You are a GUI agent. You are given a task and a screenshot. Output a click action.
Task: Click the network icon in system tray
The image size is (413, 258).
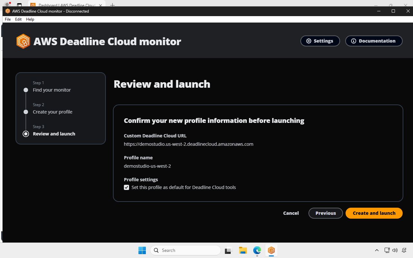(387, 250)
